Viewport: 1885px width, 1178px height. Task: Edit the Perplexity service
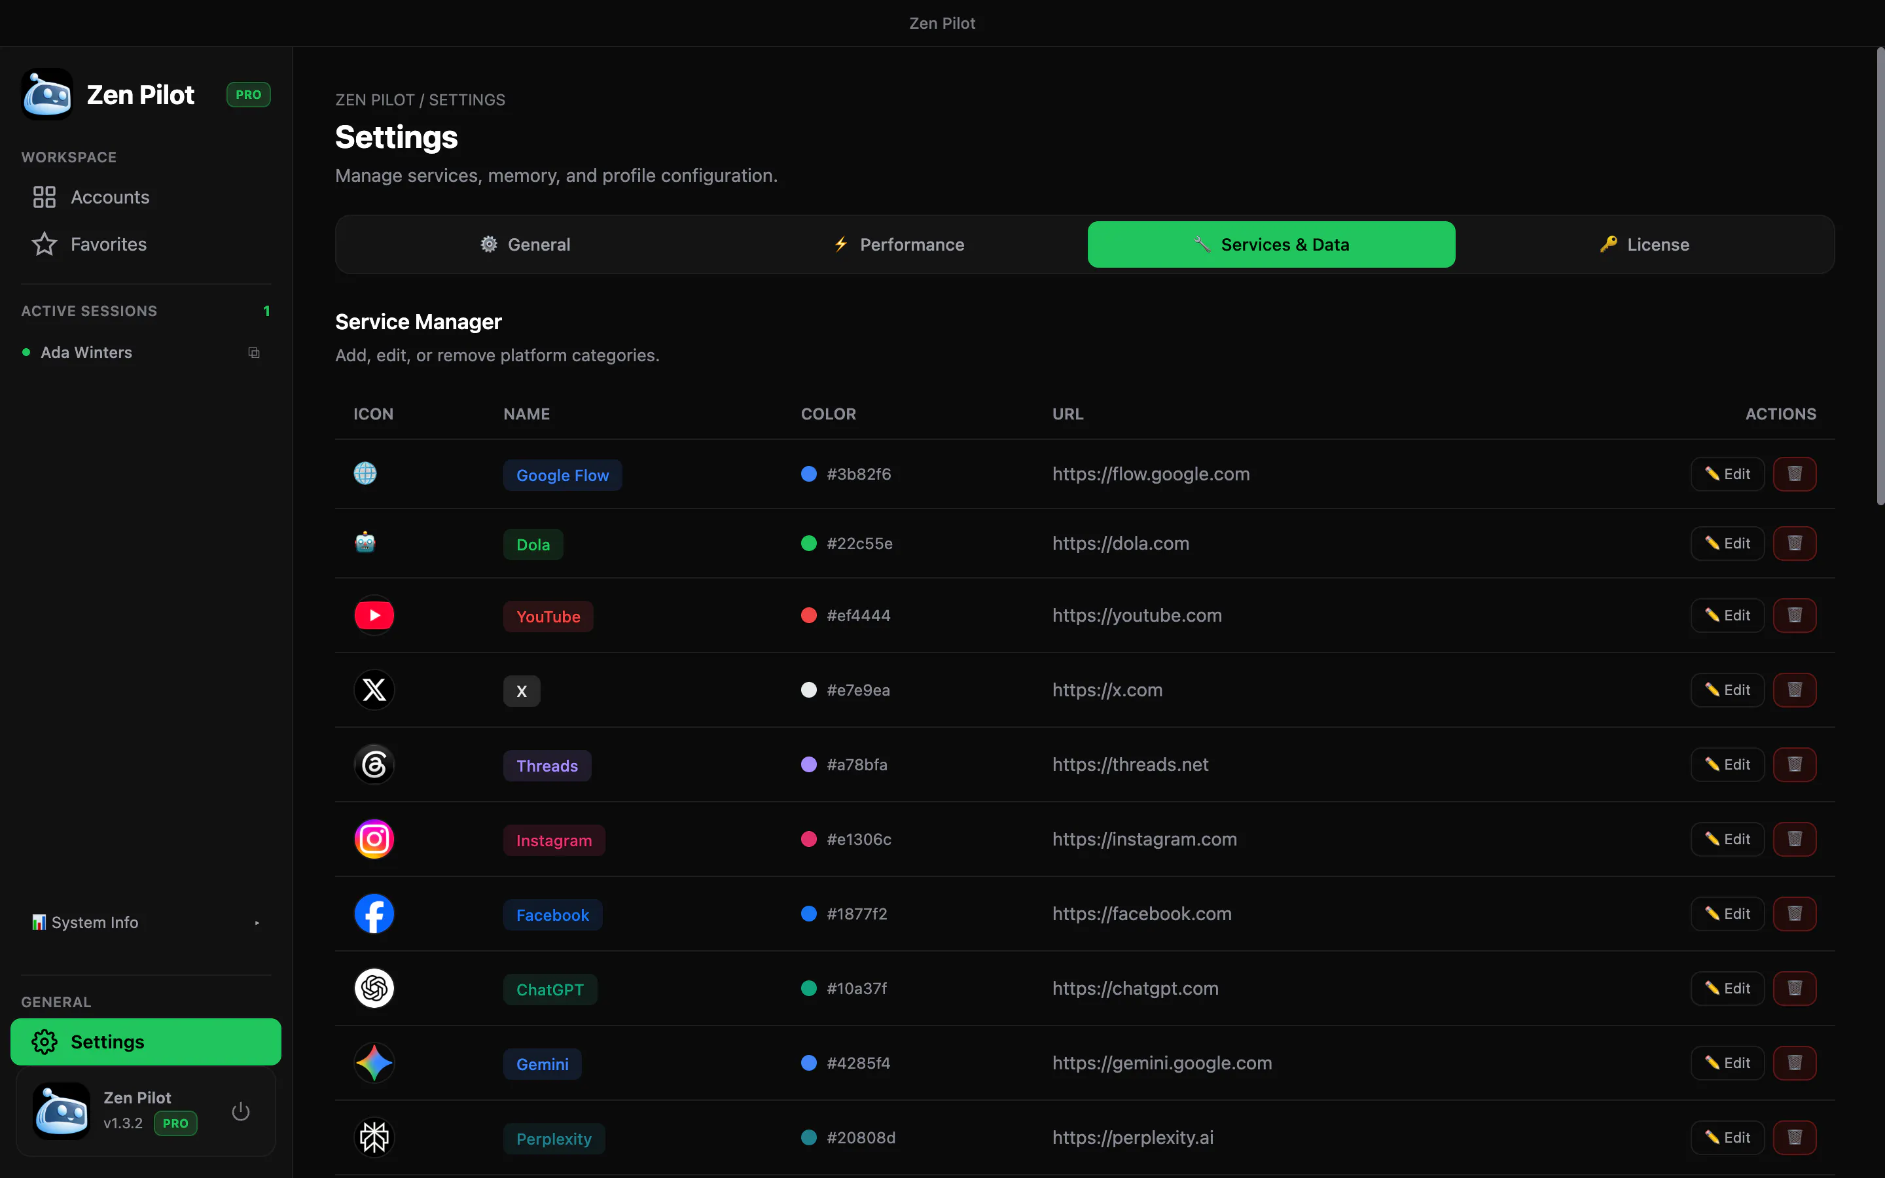click(1727, 1137)
